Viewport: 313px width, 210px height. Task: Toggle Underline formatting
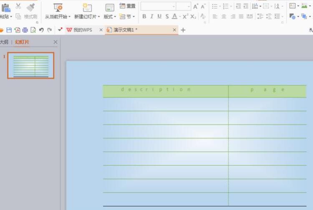coord(159,16)
